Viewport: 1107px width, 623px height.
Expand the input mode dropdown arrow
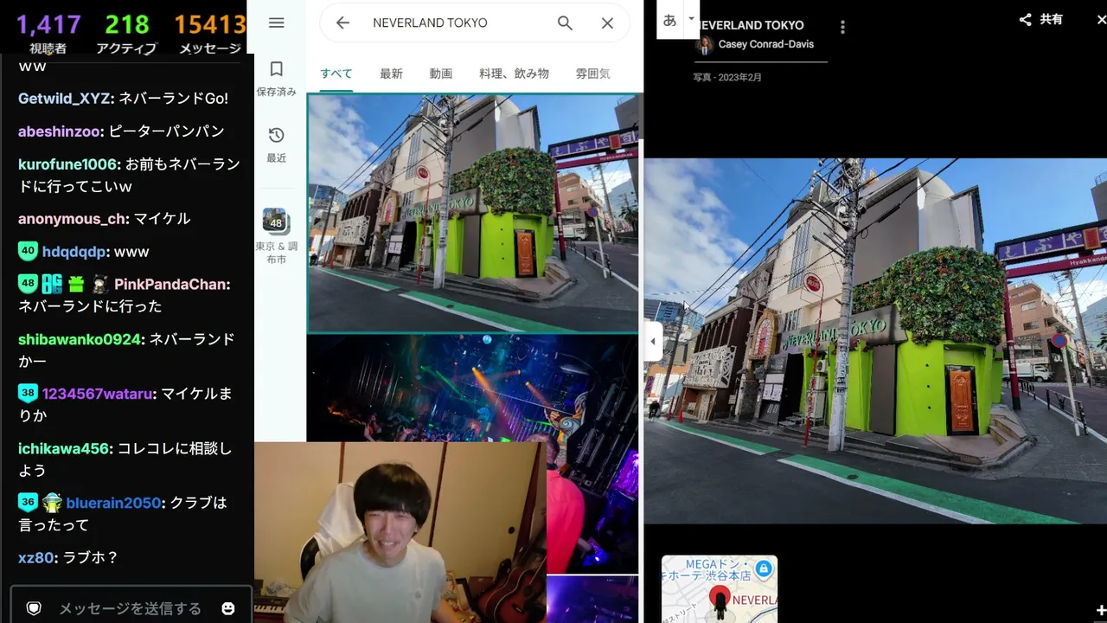pos(691,18)
